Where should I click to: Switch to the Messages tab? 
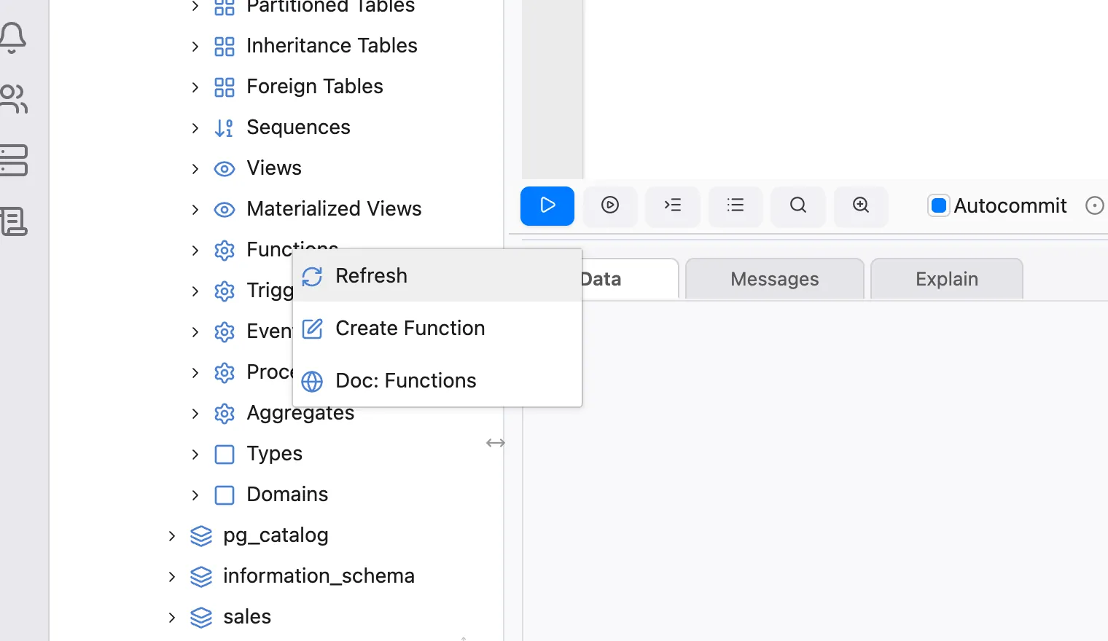(x=775, y=279)
